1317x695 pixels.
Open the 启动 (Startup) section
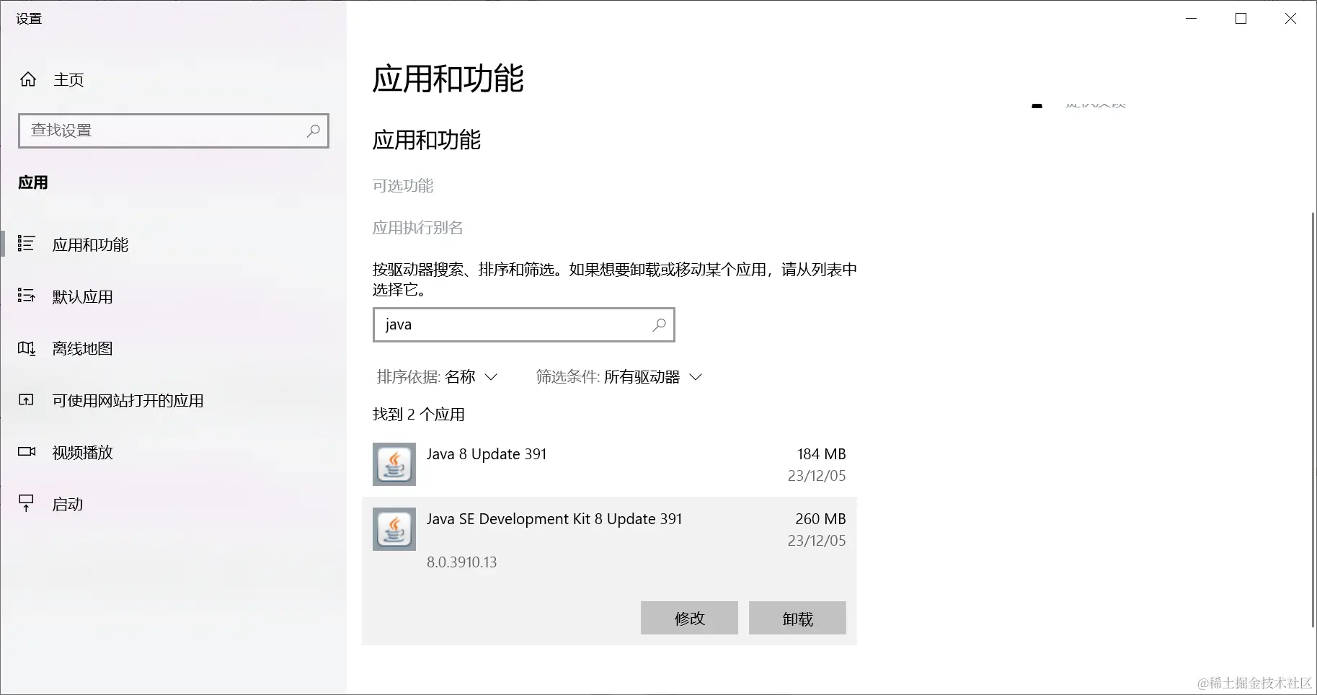coord(68,503)
